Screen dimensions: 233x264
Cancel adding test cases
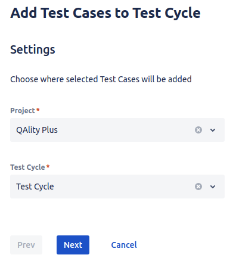pyautogui.click(x=124, y=245)
